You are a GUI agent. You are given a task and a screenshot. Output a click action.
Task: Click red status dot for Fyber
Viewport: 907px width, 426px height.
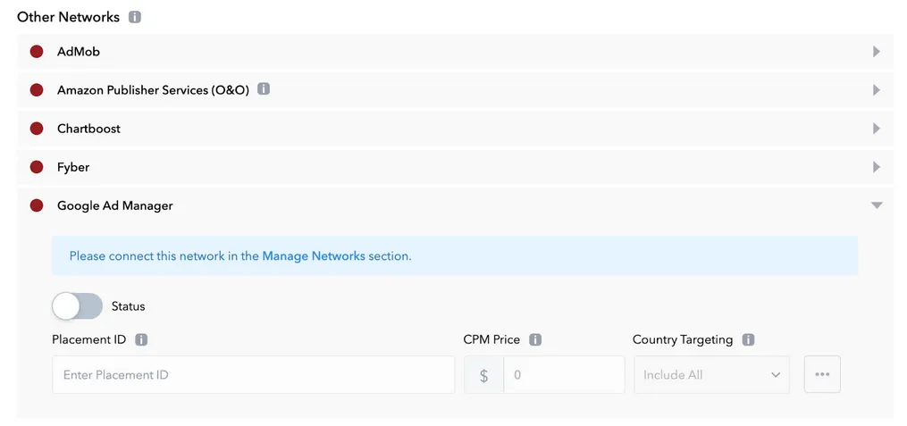(37, 167)
